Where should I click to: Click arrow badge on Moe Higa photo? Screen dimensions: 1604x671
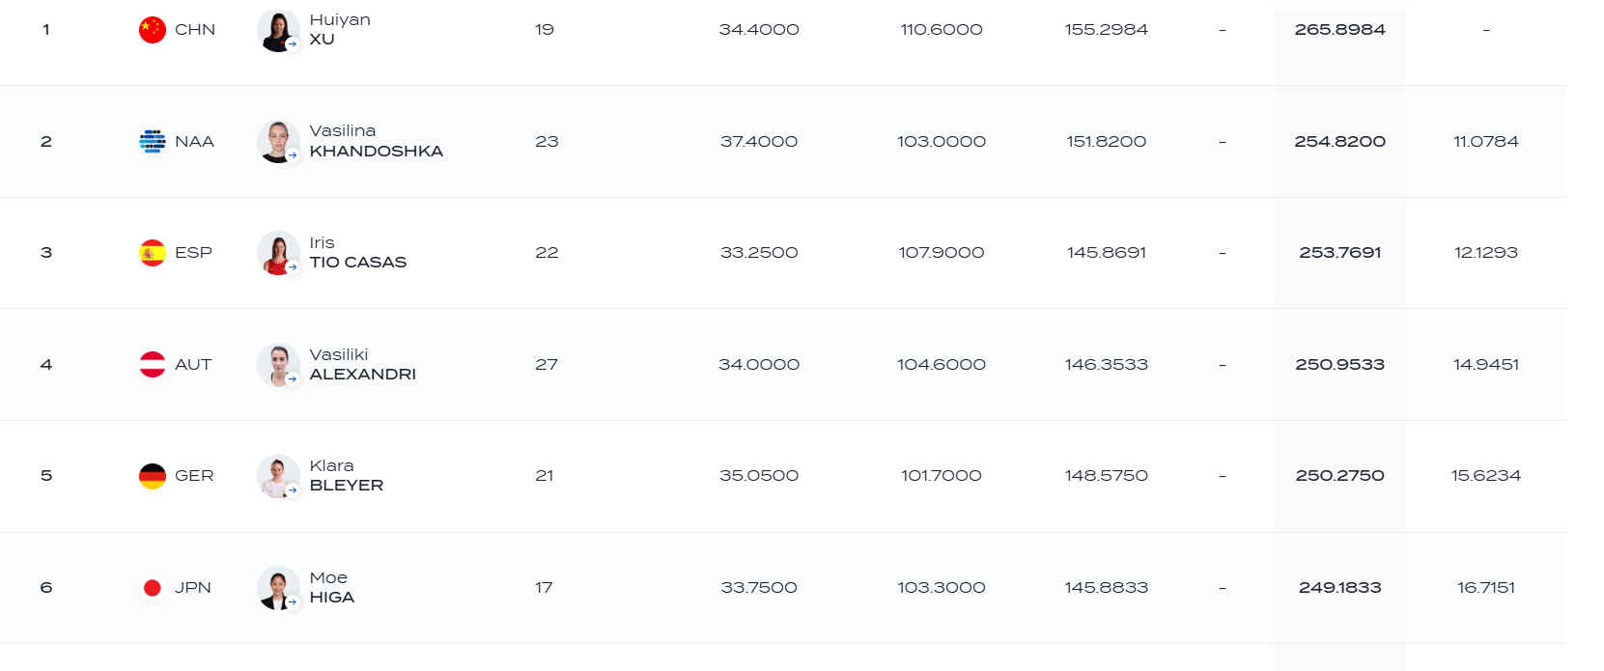click(293, 601)
